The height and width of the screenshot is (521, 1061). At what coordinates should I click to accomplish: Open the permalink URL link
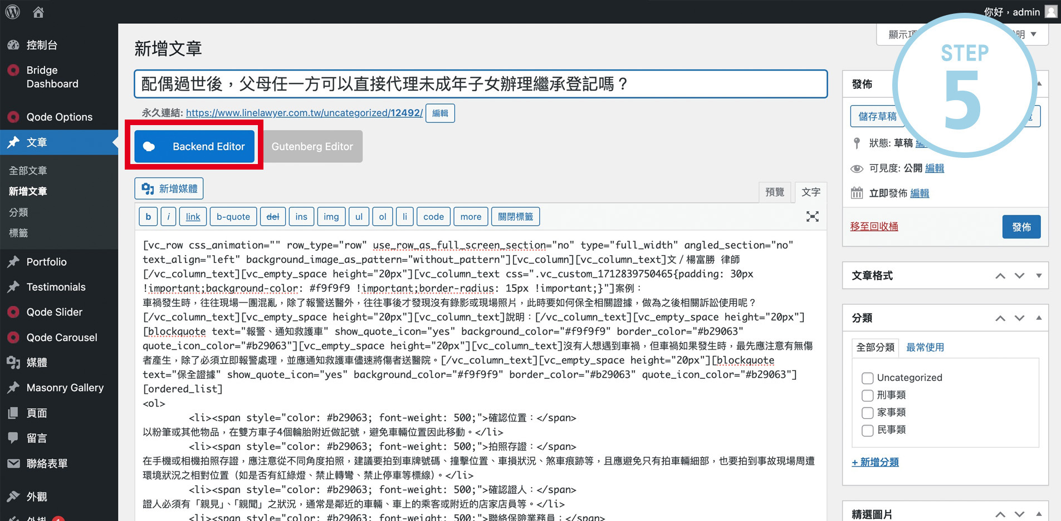click(304, 113)
